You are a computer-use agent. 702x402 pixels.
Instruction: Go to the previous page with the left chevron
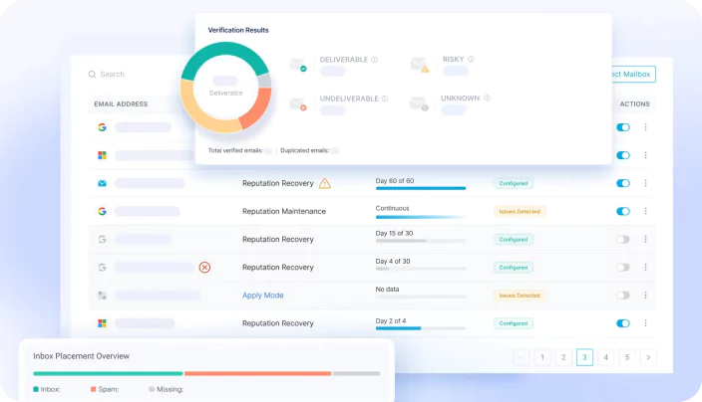522,357
